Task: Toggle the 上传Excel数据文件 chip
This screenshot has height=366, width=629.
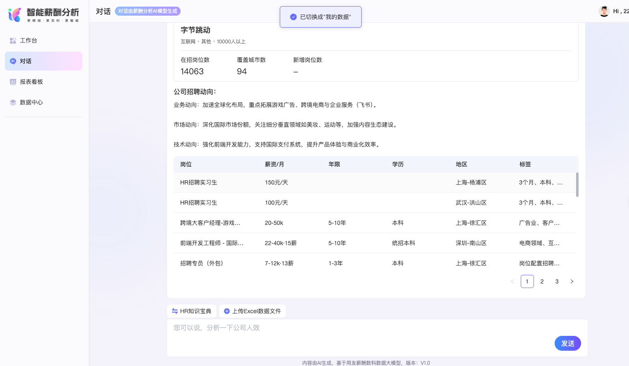Action: 252,311
